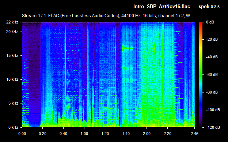Click the red top of the dB color scale
The height and width of the screenshot is (142, 228).
click(x=201, y=23)
